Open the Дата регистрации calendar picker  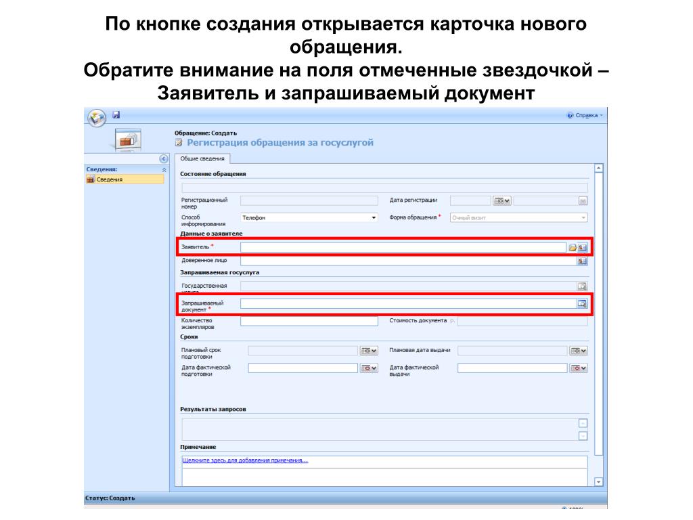click(502, 200)
